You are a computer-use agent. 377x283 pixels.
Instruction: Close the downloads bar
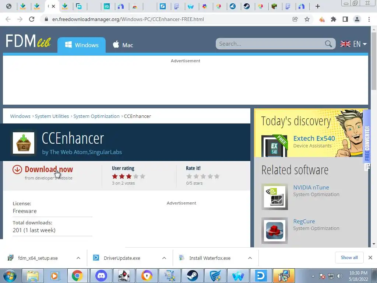click(370, 258)
